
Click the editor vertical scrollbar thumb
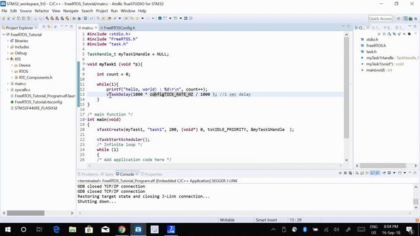click(x=346, y=87)
